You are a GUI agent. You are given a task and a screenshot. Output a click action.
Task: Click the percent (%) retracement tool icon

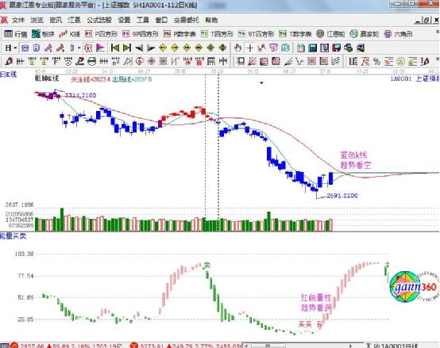click(376, 61)
